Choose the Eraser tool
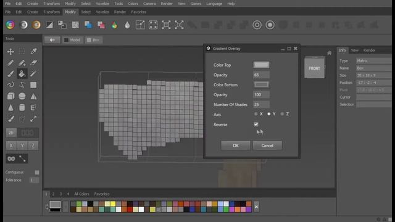 33,63
